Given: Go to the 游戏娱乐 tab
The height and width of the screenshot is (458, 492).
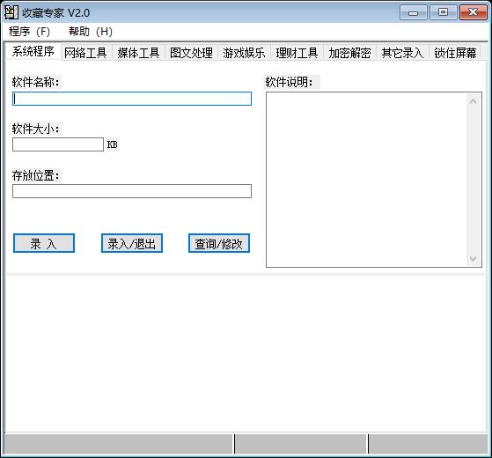Looking at the screenshot, I should [x=244, y=53].
